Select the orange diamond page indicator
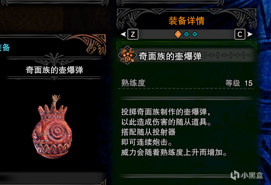Viewport: 271px width, 185px height. [178, 34]
